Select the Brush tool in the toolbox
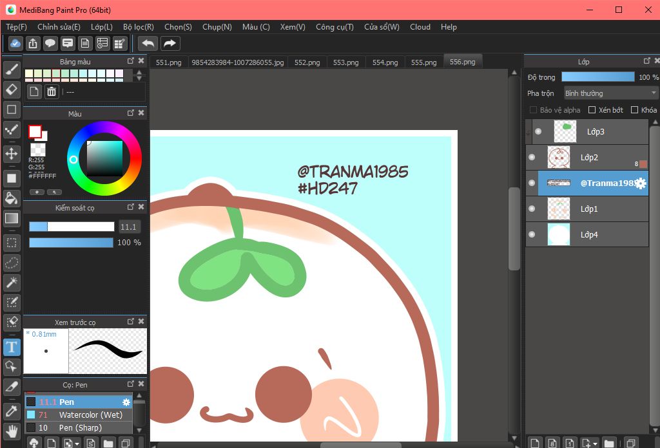 tap(11, 70)
